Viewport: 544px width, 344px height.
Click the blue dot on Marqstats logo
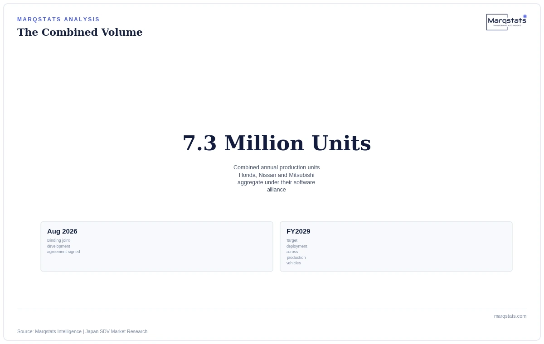525,16
